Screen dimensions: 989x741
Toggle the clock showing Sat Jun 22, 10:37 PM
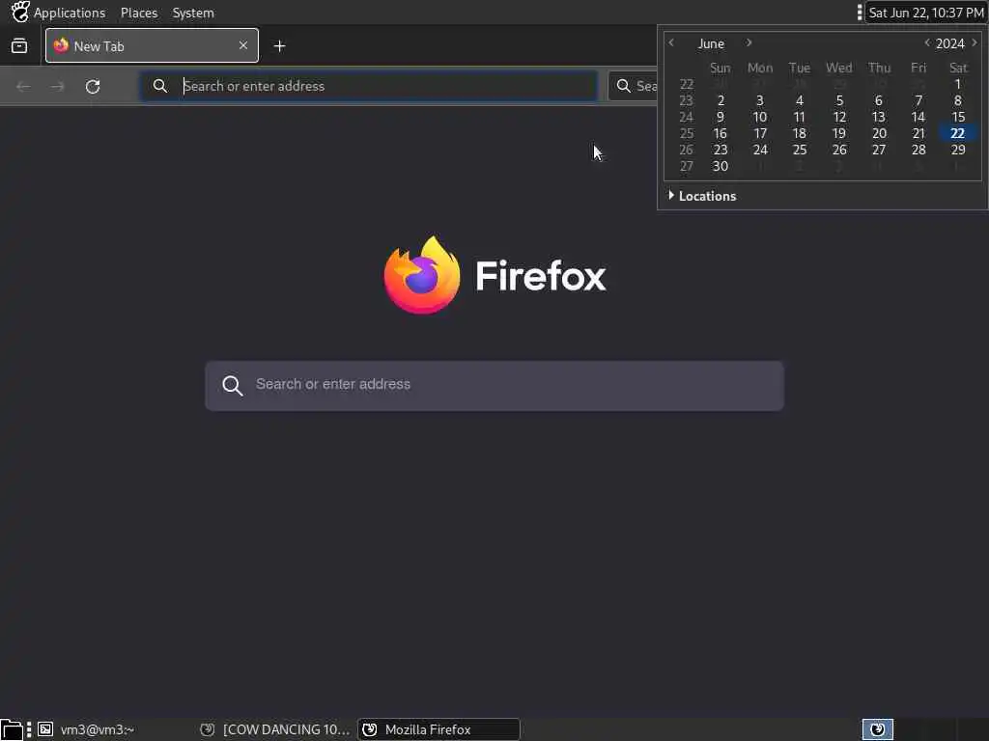926,13
